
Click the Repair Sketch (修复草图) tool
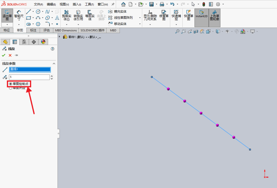tap(164, 15)
